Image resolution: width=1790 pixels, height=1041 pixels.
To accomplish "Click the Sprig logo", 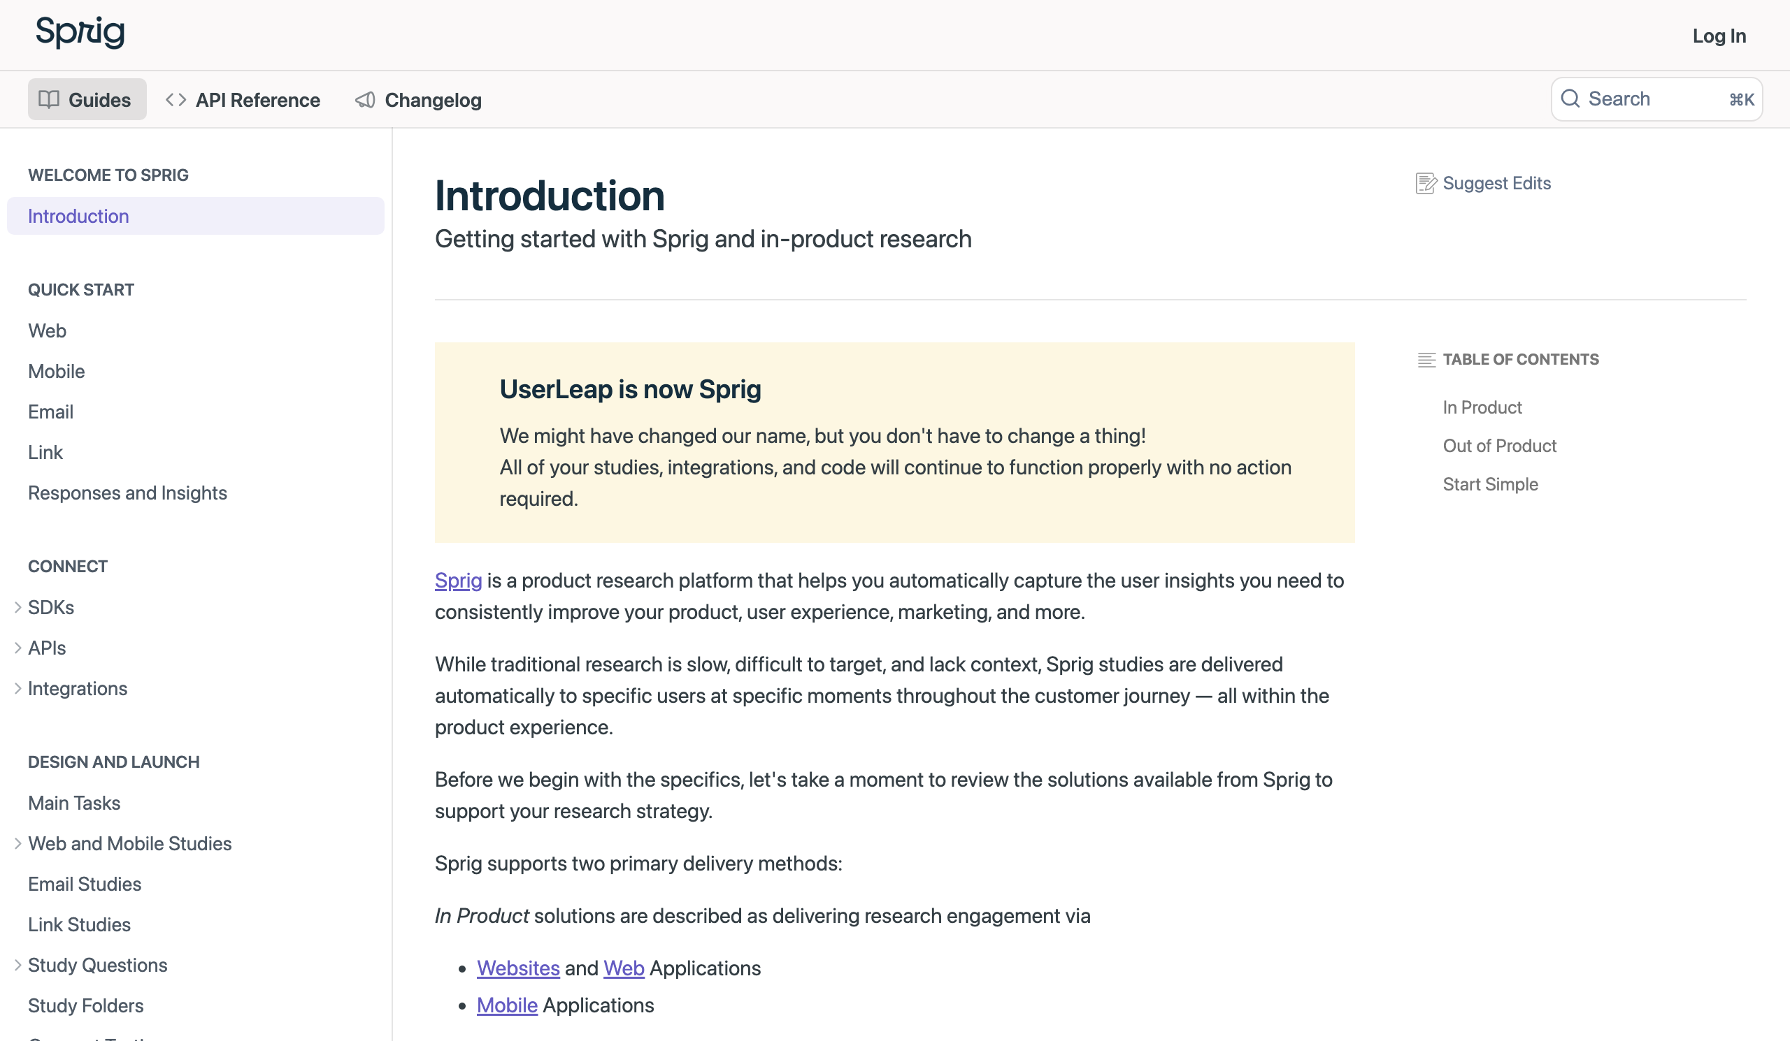I will (x=80, y=33).
